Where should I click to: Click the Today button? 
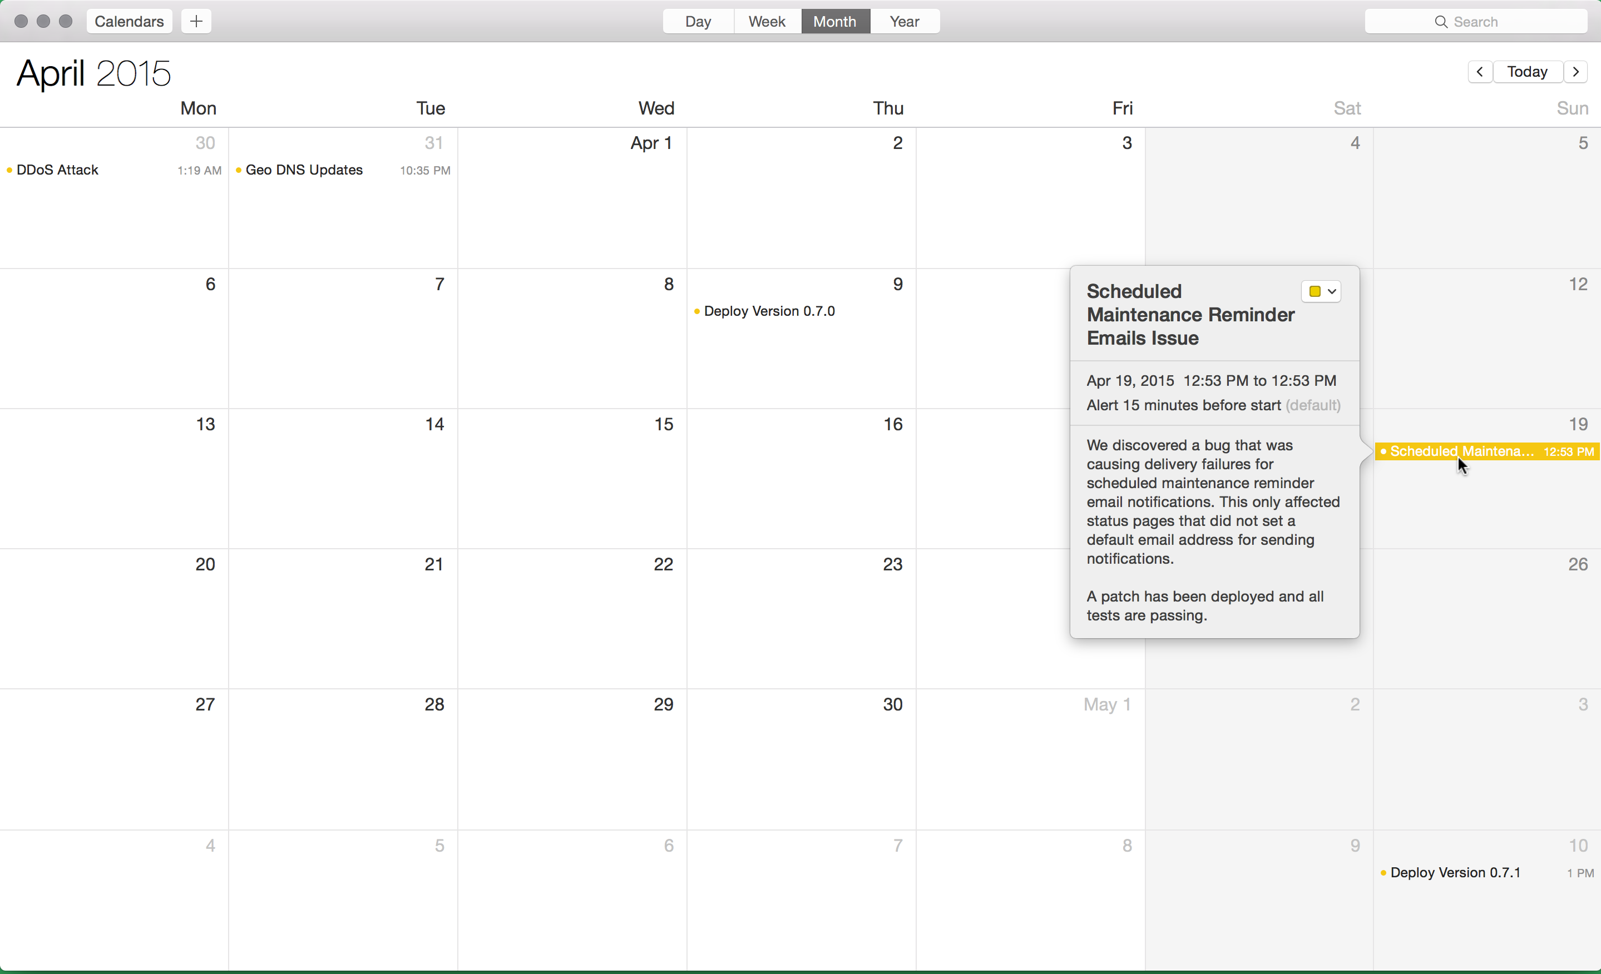tap(1528, 71)
